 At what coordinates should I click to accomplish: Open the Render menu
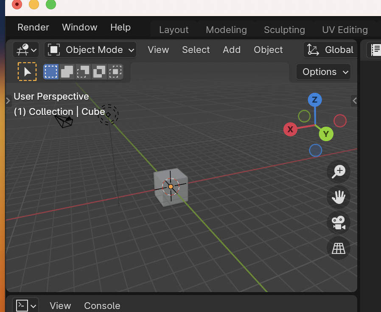[x=33, y=27]
